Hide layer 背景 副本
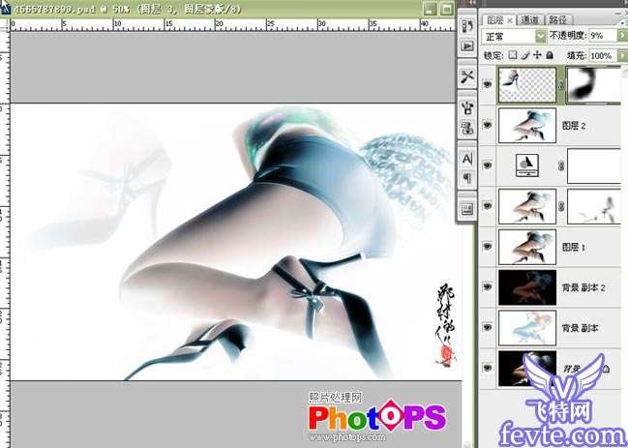Viewport: 628px width, 448px height. tap(488, 327)
